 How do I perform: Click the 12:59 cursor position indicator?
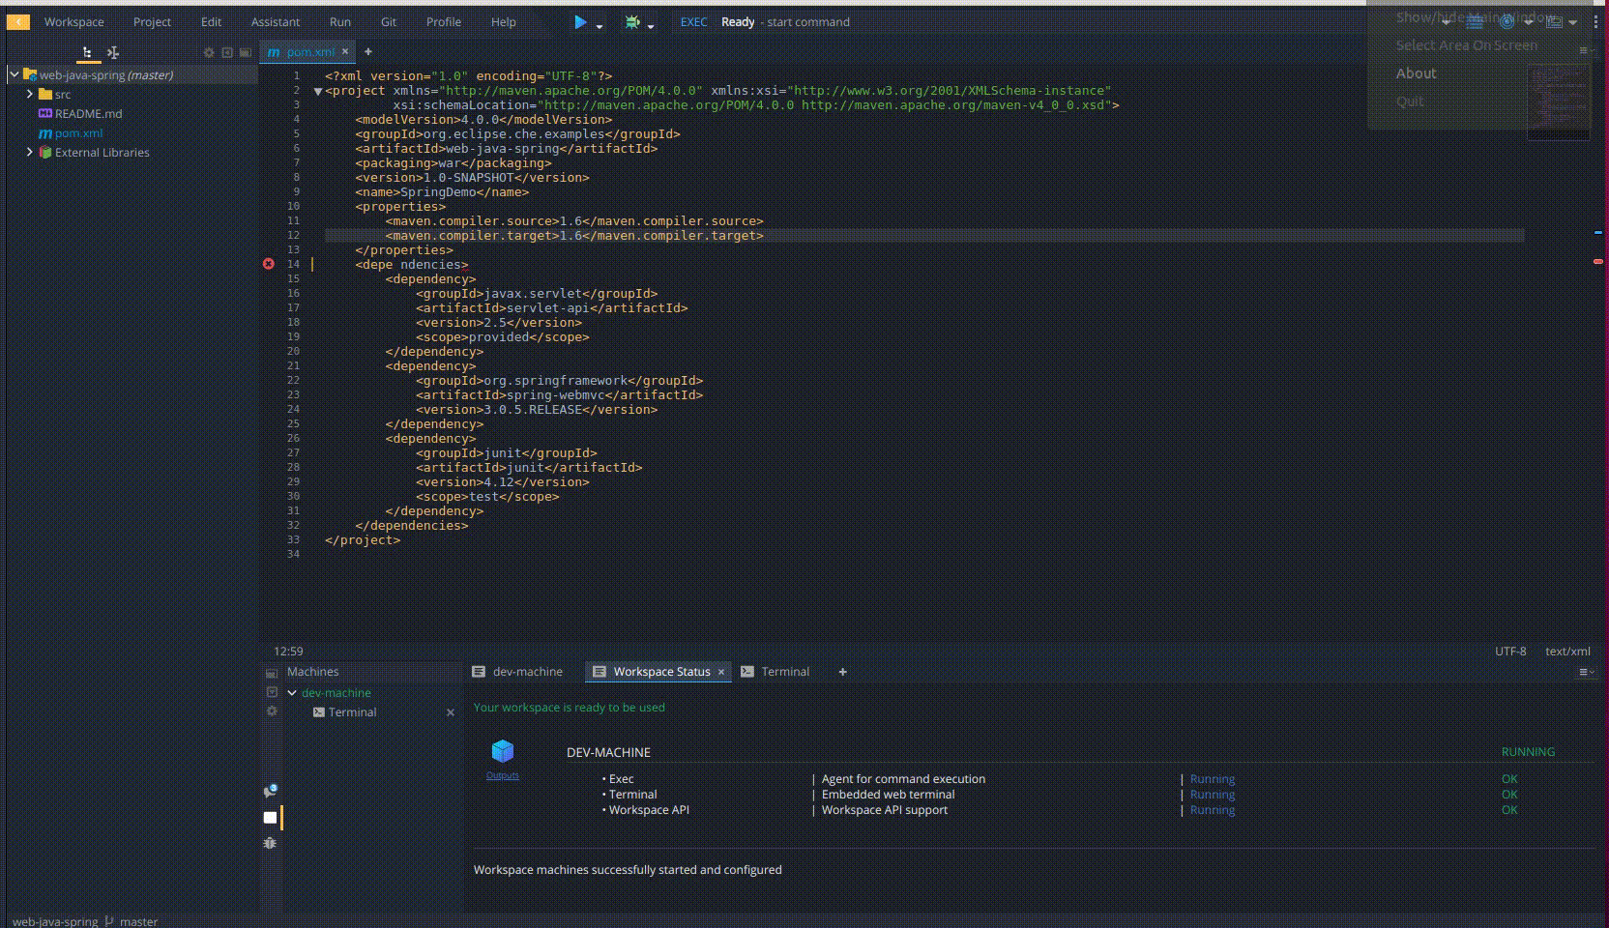point(288,651)
